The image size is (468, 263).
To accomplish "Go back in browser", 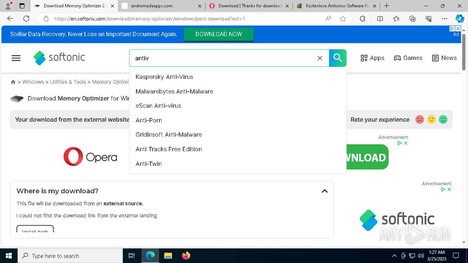I will (x=10, y=19).
